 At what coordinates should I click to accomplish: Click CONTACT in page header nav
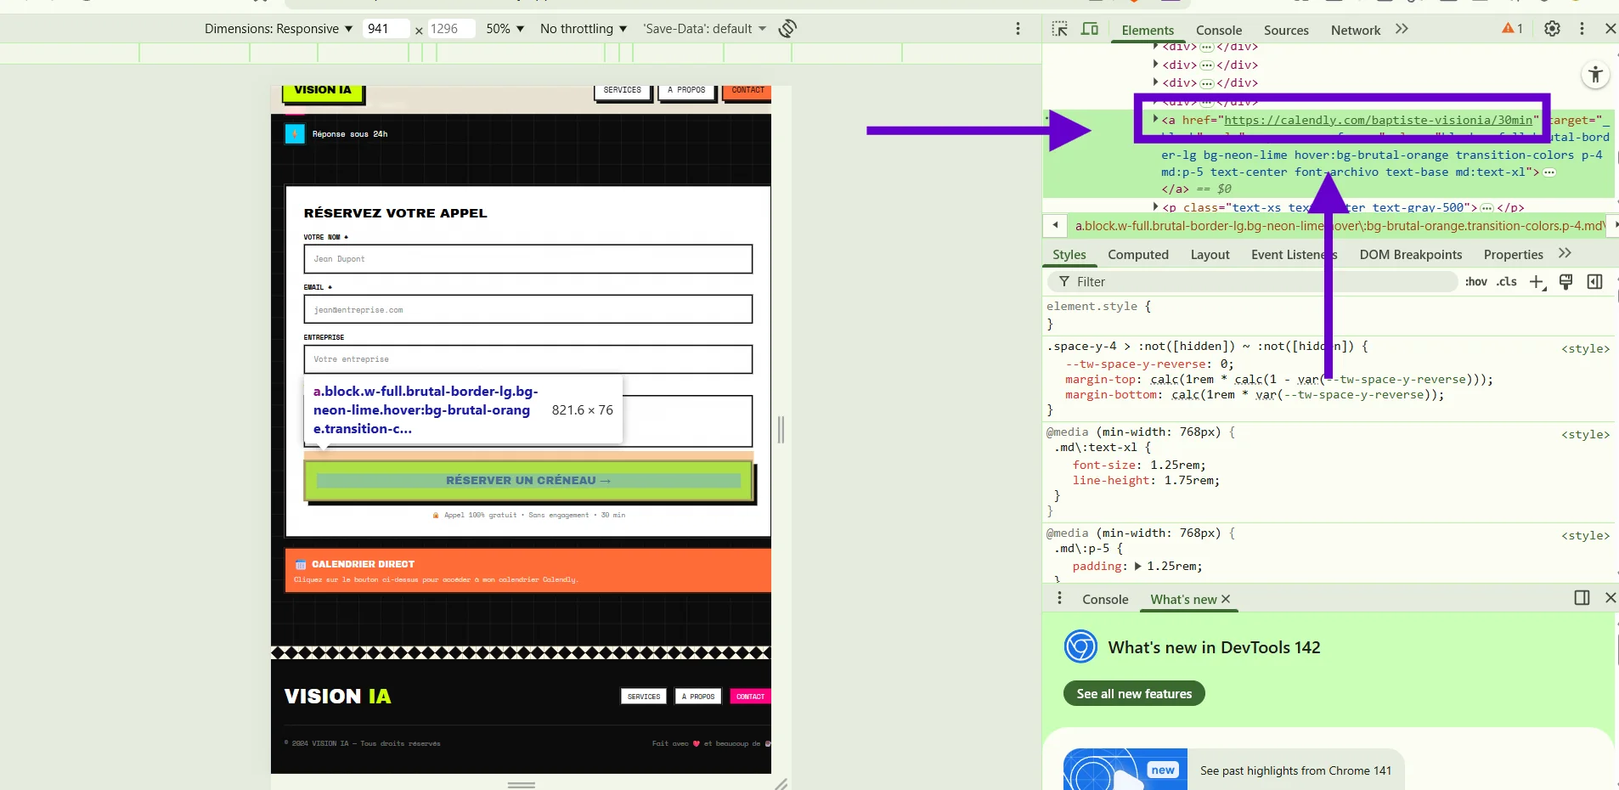747,92
